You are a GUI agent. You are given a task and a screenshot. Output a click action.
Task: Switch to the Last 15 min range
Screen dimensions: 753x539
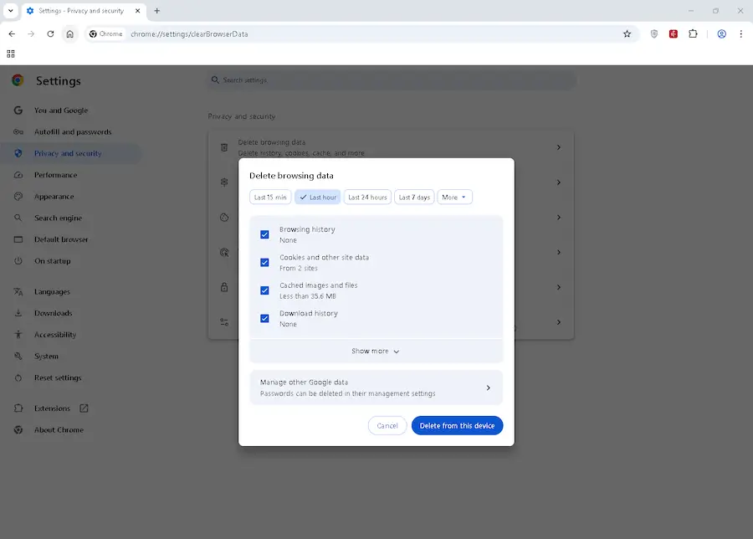pos(269,197)
